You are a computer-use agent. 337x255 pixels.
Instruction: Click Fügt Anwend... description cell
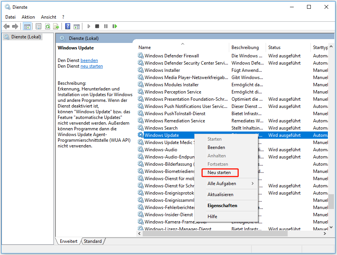(247, 70)
